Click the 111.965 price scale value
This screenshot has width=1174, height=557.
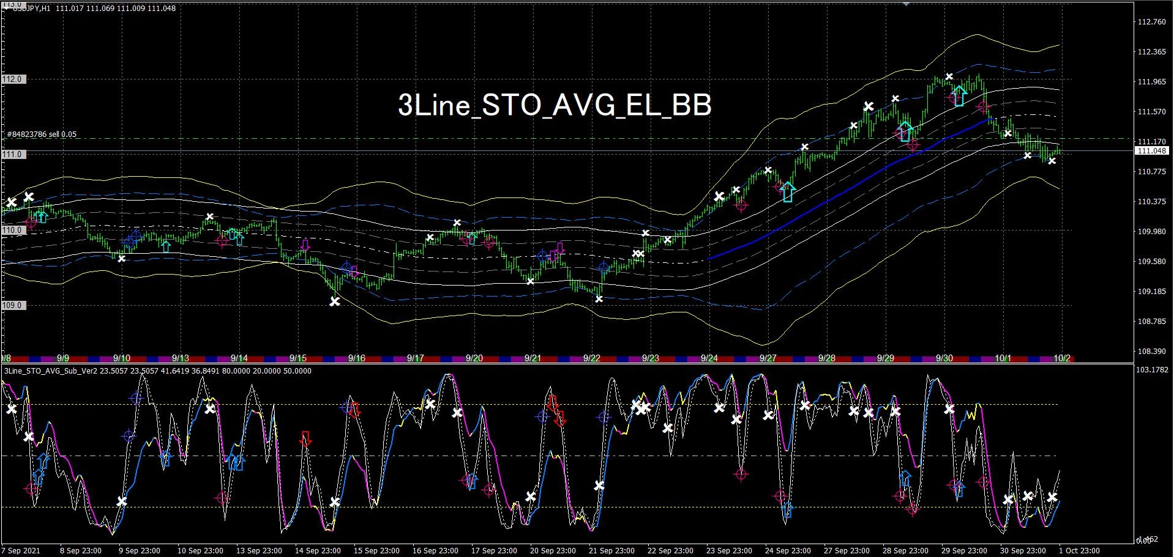(x=1151, y=82)
